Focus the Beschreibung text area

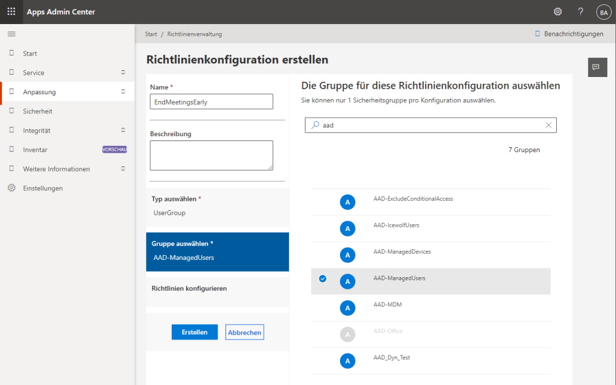[211, 155]
